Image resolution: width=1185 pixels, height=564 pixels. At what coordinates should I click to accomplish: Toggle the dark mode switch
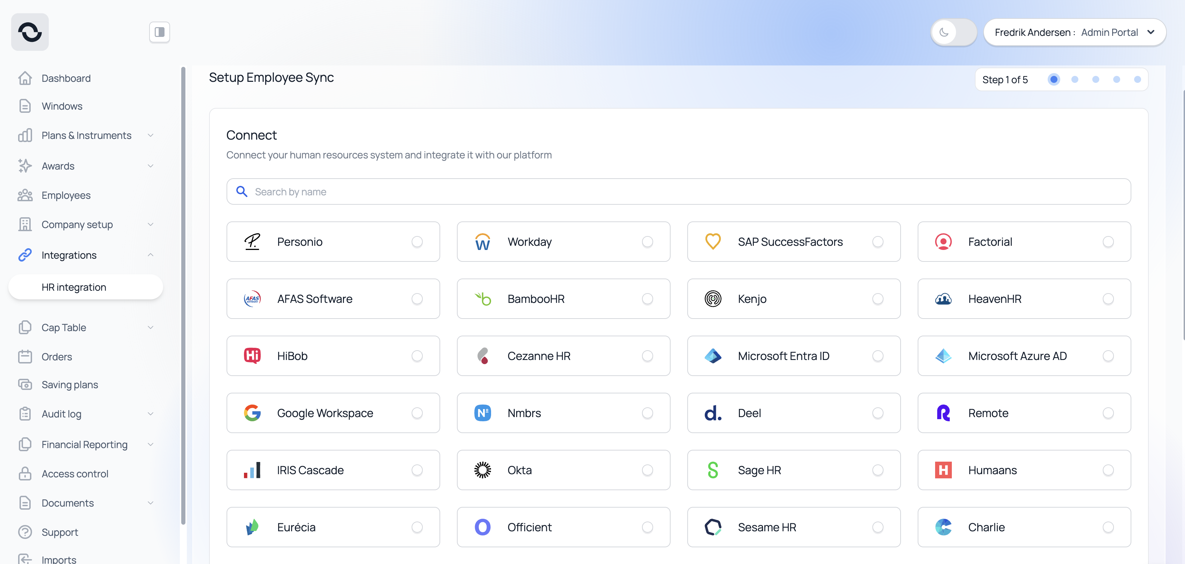coord(953,32)
